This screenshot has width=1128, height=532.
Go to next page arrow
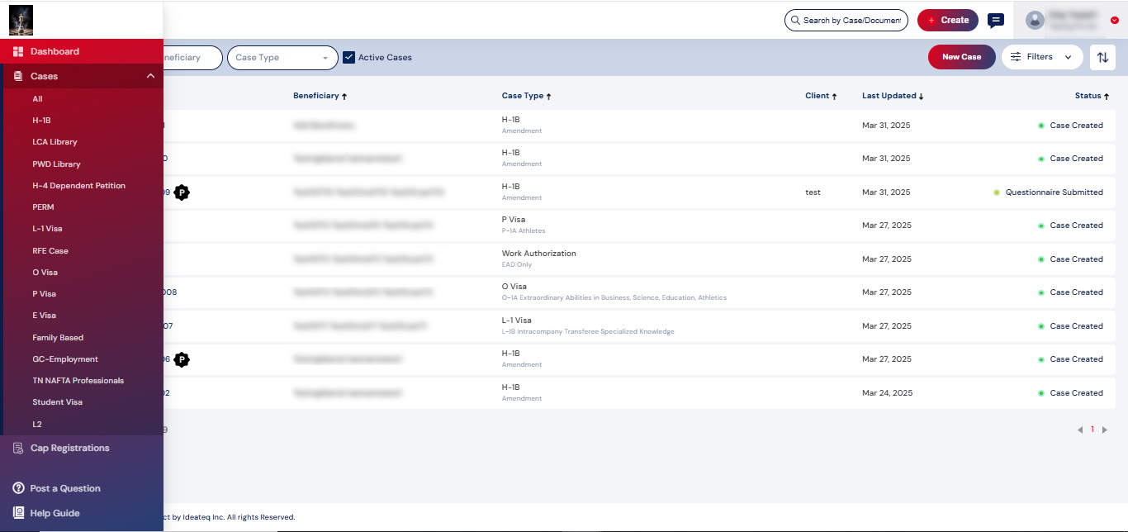(x=1105, y=430)
